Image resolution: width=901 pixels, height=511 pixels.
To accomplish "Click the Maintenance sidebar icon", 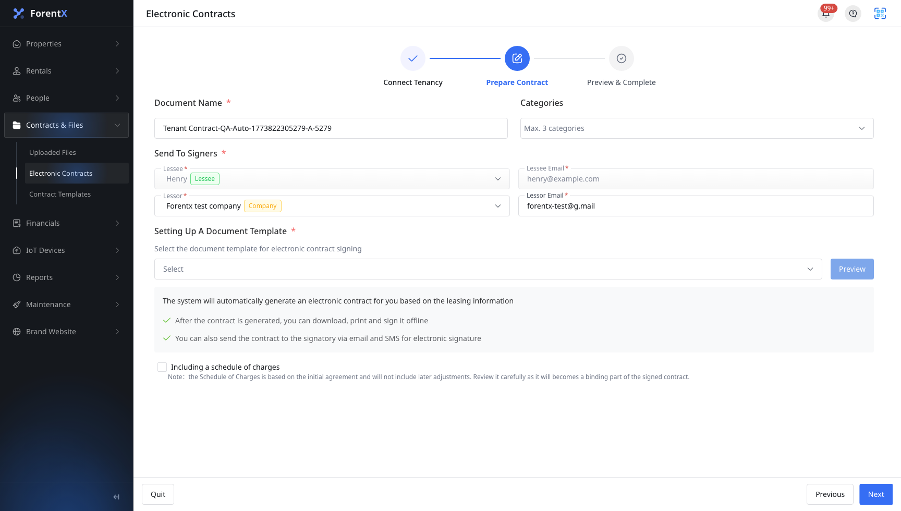I will (x=17, y=305).
